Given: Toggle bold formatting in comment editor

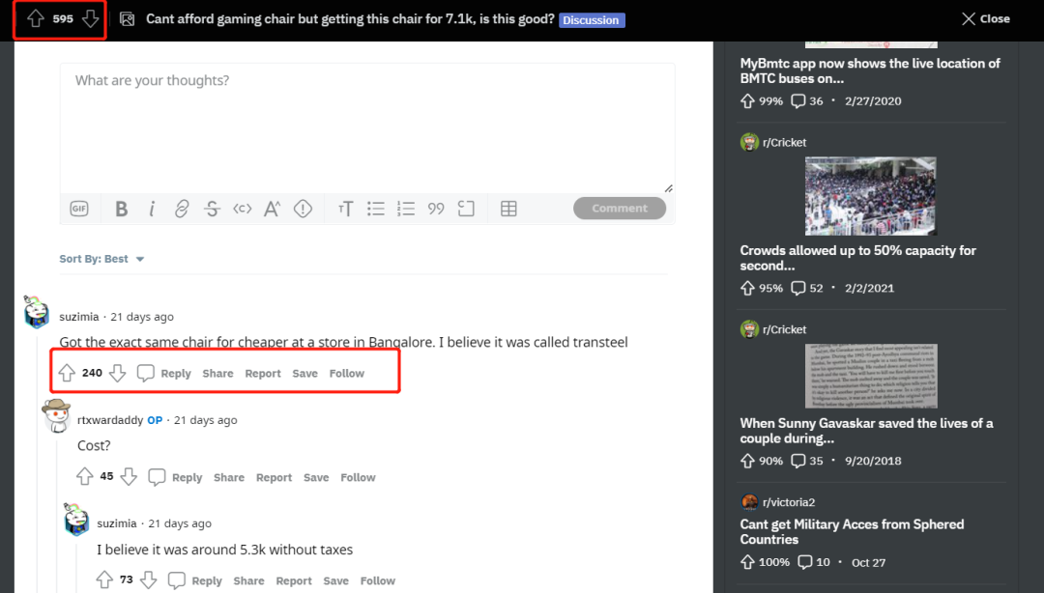Looking at the screenshot, I should coord(121,209).
